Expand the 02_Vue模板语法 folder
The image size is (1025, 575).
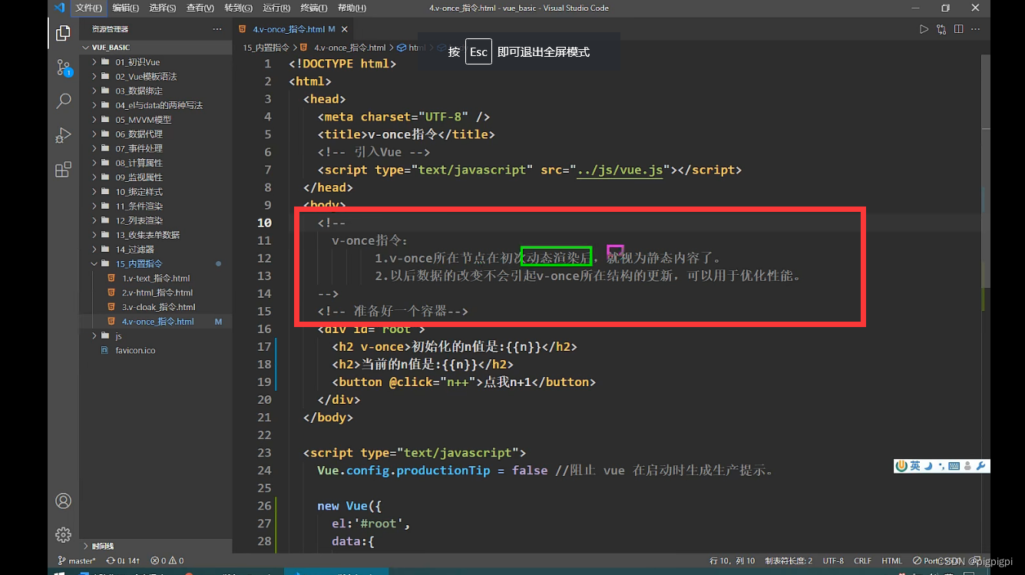click(155, 77)
